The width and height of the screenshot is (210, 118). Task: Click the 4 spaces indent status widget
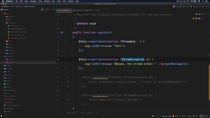[x=190, y=116]
